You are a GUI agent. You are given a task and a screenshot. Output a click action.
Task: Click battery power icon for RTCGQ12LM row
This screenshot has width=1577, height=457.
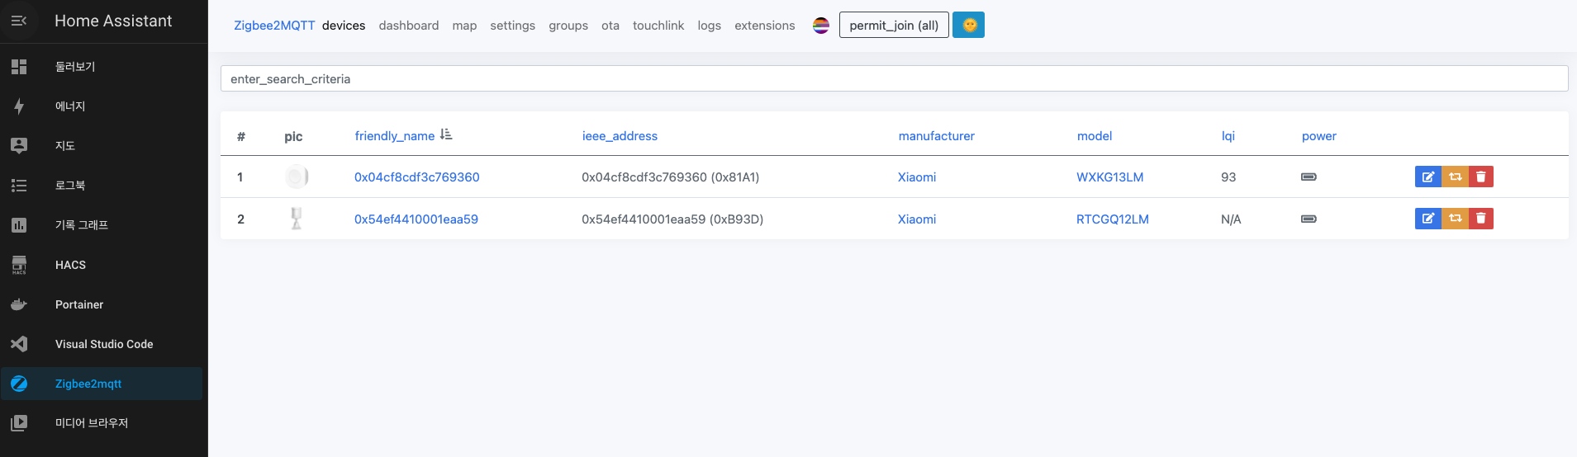[x=1309, y=219]
